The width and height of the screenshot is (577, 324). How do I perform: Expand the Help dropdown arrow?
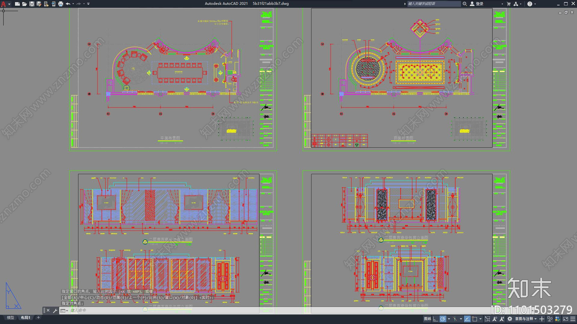tap(535, 4)
